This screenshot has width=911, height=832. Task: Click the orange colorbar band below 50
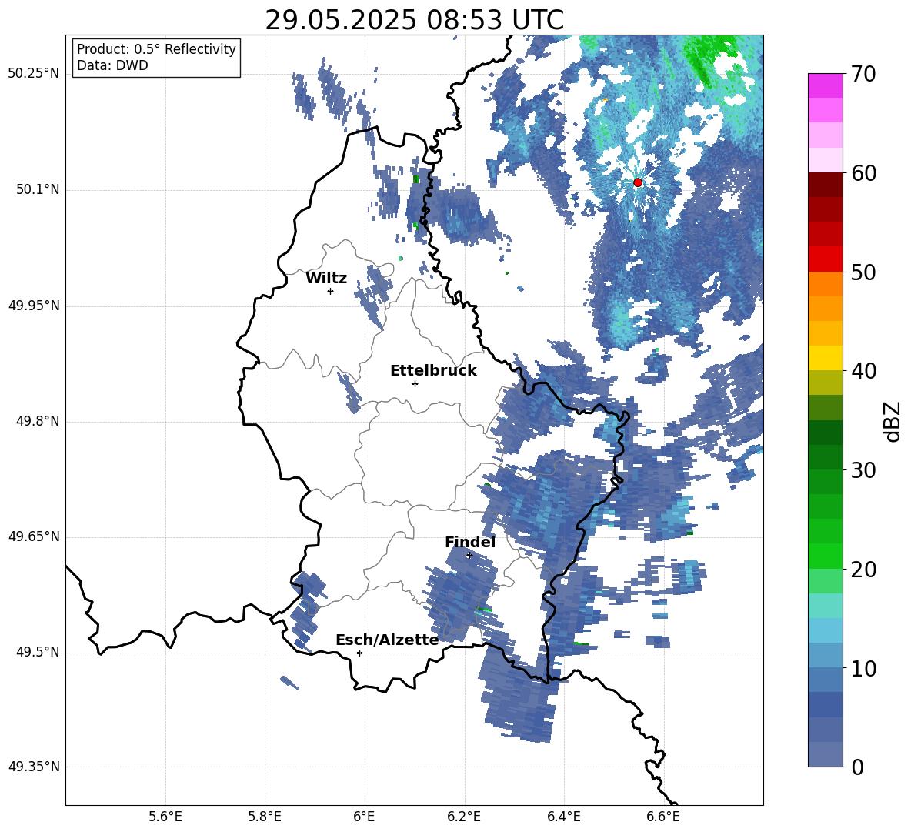825,284
